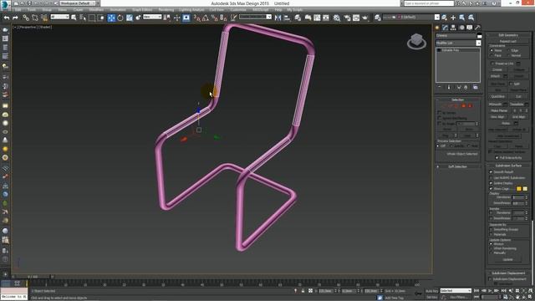535x301 pixels.
Task: Activate the Select and Link tool
Action: pyautogui.click(x=26, y=18)
